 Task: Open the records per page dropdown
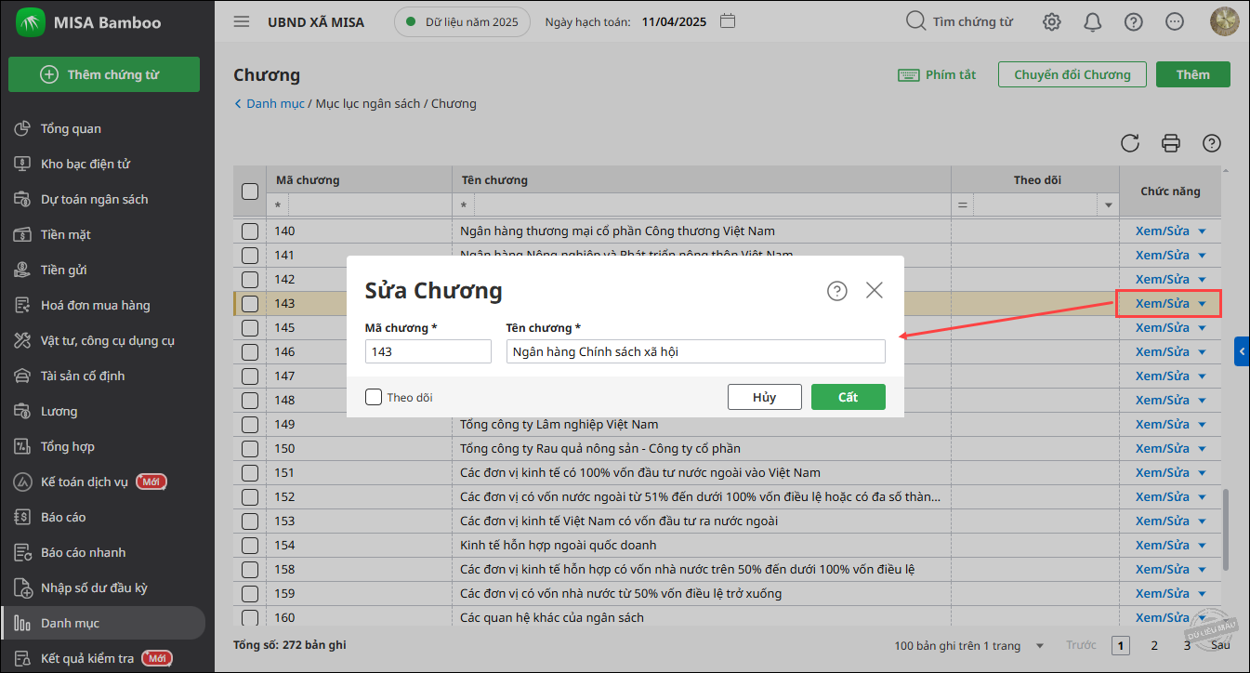click(1040, 645)
